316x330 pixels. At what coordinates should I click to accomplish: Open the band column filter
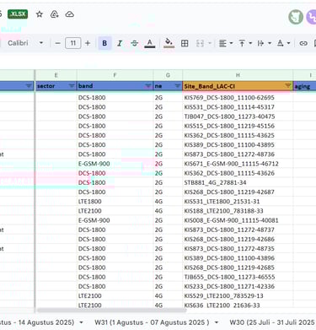tap(148, 86)
